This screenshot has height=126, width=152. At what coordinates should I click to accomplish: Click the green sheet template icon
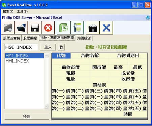point(77,28)
